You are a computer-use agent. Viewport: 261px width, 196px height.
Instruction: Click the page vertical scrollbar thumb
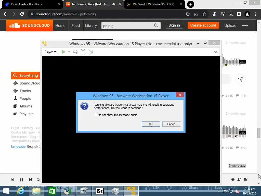[259, 133]
